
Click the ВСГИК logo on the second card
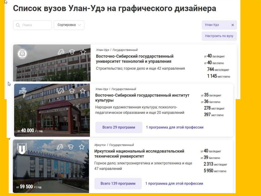click(23, 92)
